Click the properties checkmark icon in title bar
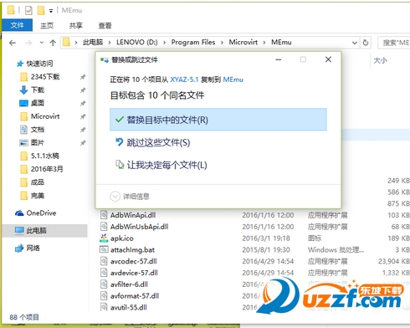This screenshot has width=410, height=328. pyautogui.click(x=28, y=11)
